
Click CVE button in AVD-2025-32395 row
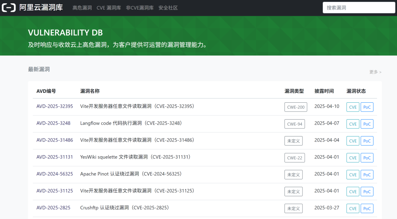[353, 107]
